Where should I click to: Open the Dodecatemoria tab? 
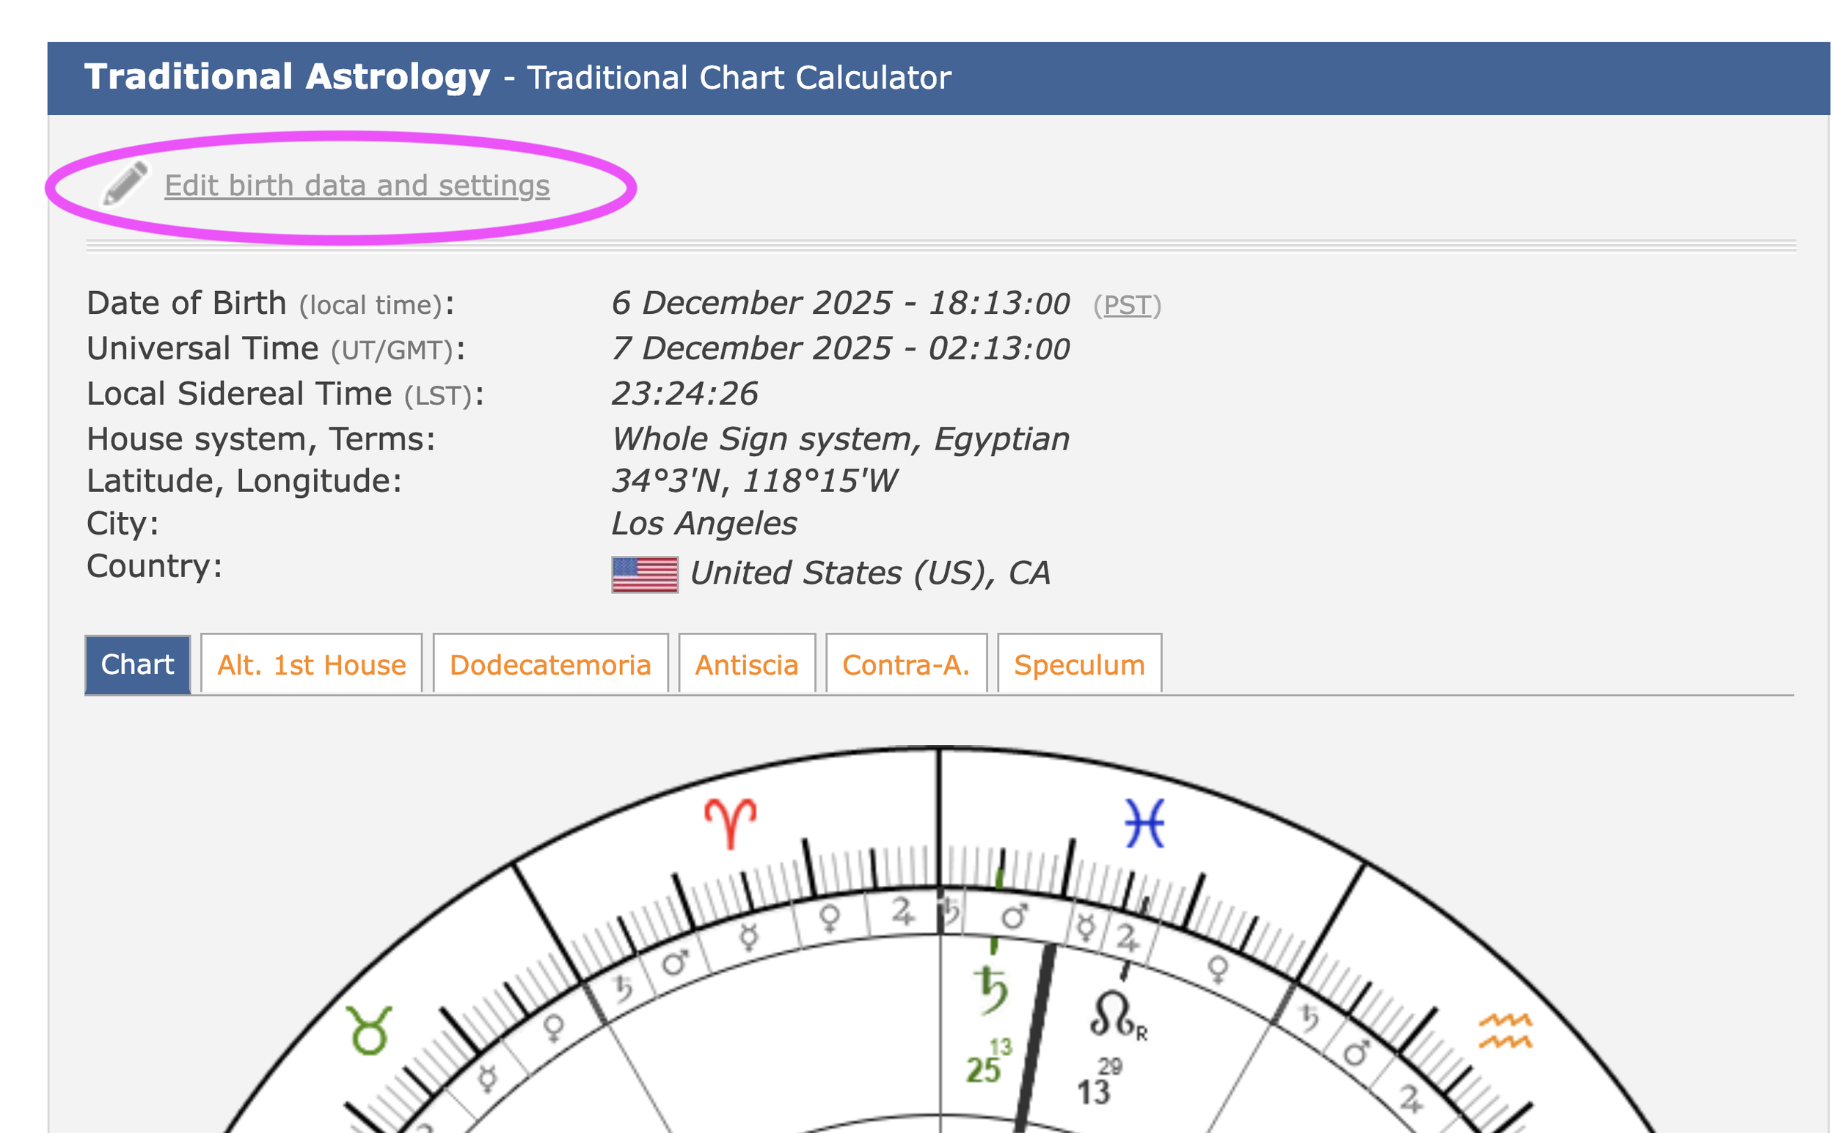click(x=550, y=664)
